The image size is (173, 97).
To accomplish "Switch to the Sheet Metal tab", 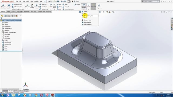I will click(20, 12).
